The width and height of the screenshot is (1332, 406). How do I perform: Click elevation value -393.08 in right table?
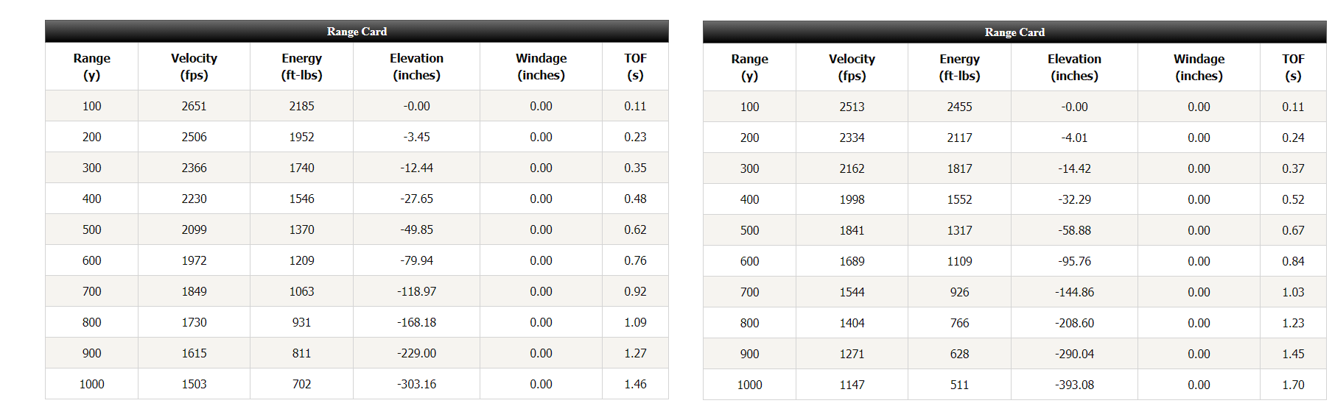(x=1074, y=385)
